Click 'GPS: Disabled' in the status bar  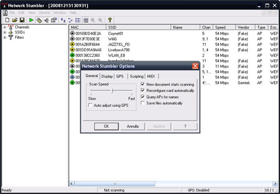click(198, 190)
